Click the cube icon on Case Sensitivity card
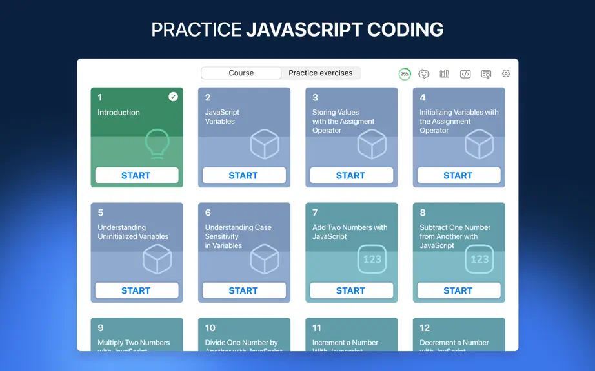Image resolution: width=595 pixels, height=371 pixels. pyautogui.click(x=265, y=259)
